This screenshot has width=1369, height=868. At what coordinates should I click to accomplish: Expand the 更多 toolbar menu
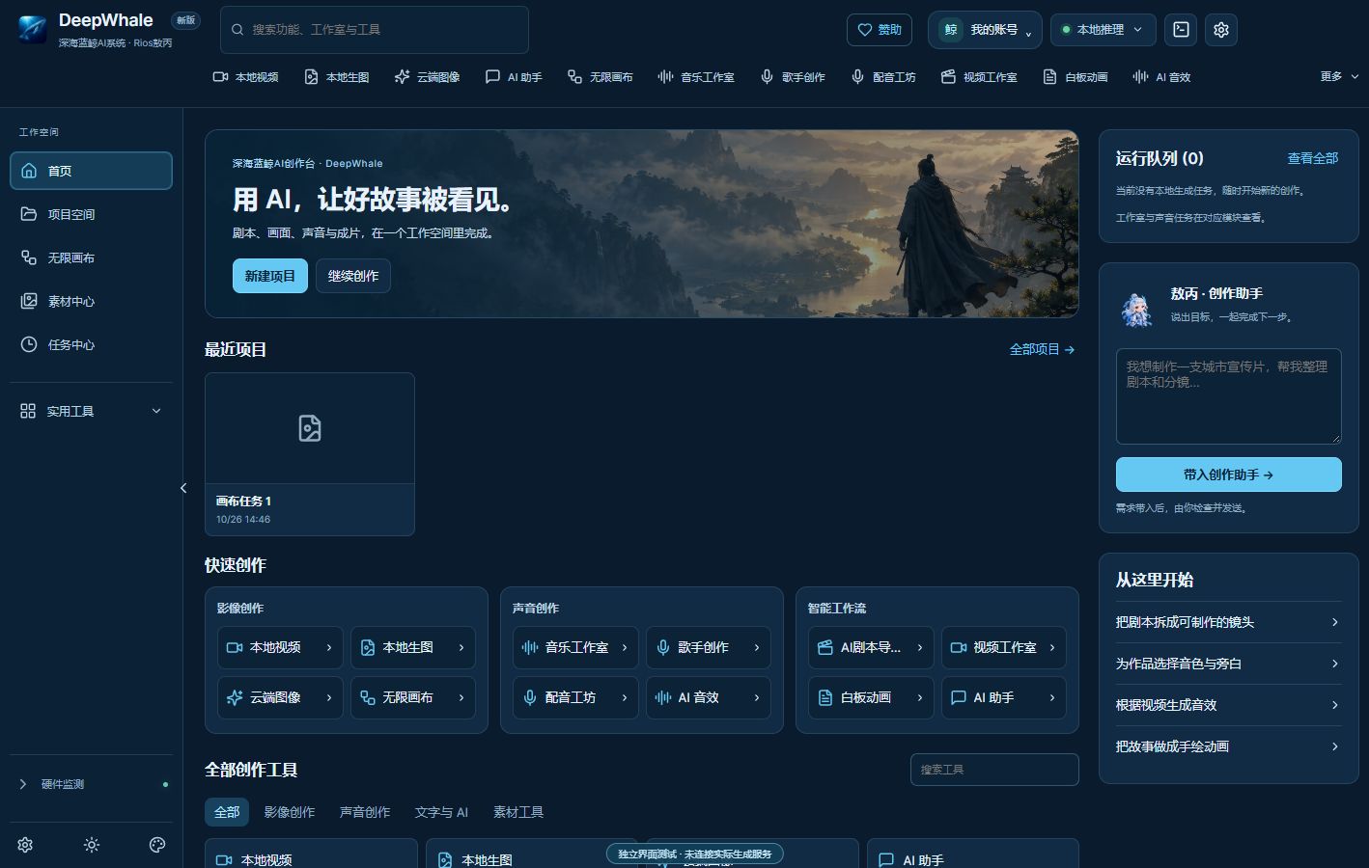coord(1339,76)
